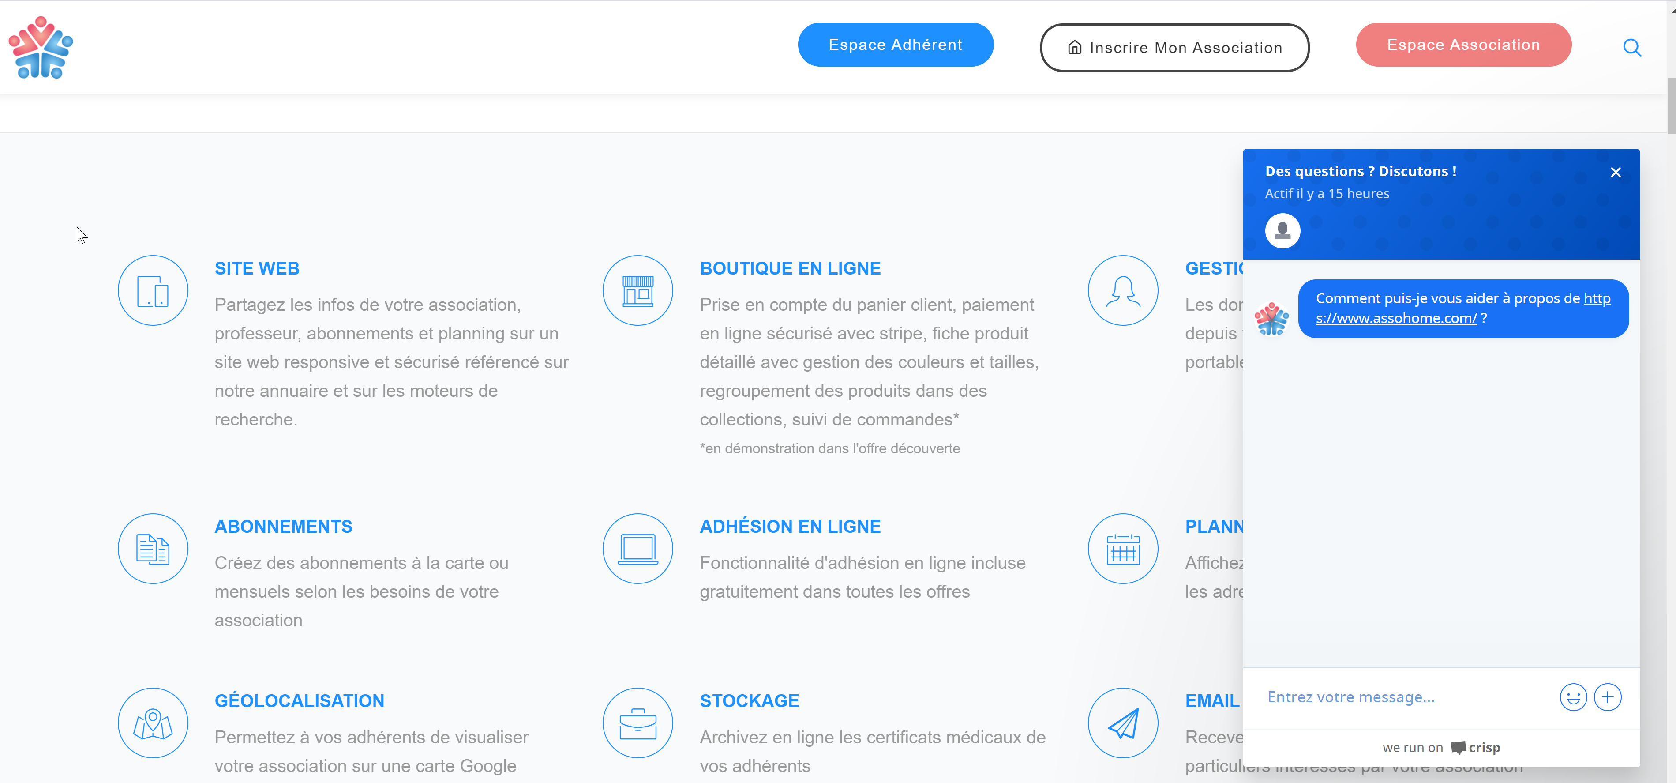Viewport: 1676px width, 783px height.
Task: Click the Abonnements documents icon
Action: (153, 549)
